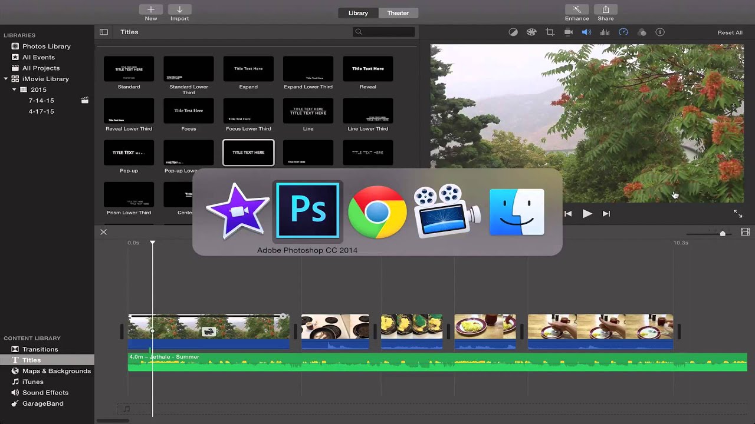Select the Standard title thumbnail

[129, 69]
